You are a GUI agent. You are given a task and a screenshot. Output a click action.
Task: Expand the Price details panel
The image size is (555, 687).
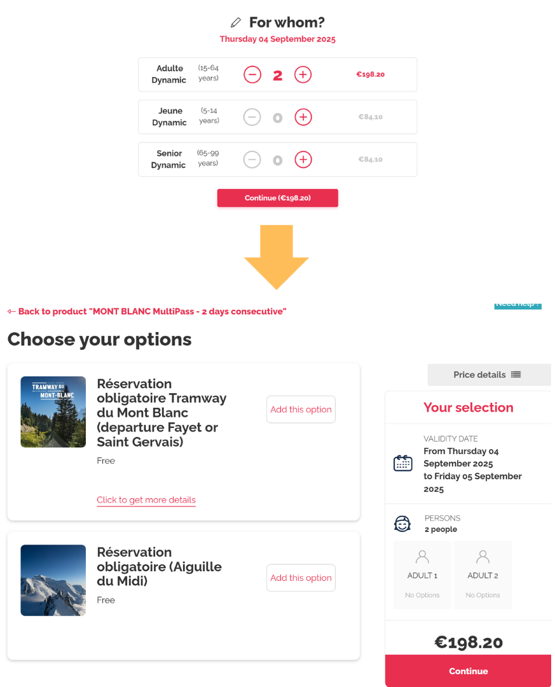pos(490,375)
